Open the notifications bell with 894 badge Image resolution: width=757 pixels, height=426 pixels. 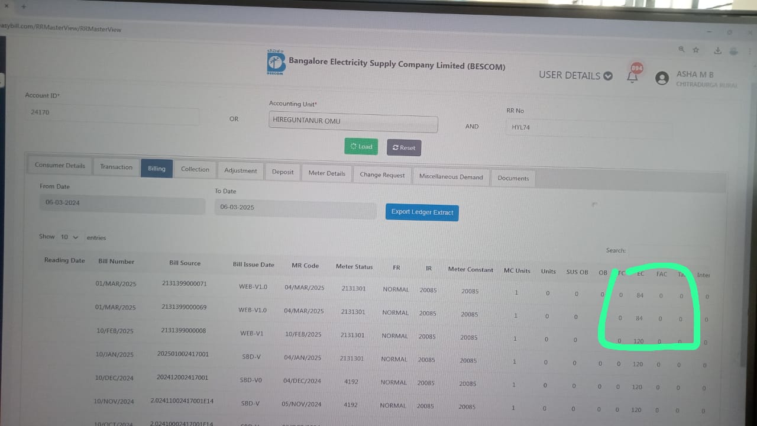click(x=633, y=76)
